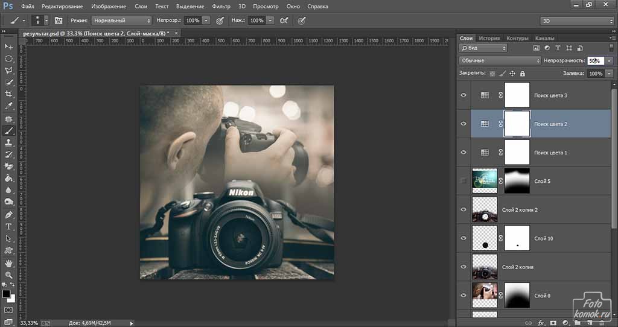Image resolution: width=618 pixels, height=327 pixels.
Task: Open the layer filter Вид dropdown
Action: click(x=483, y=48)
